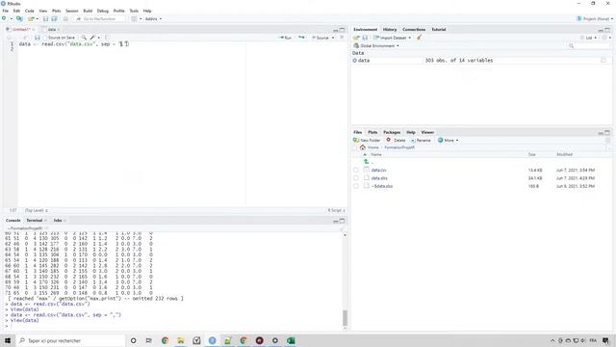Tick the checkbox next to data.xlsx
Screen dimensions: 616x347
tap(356, 178)
